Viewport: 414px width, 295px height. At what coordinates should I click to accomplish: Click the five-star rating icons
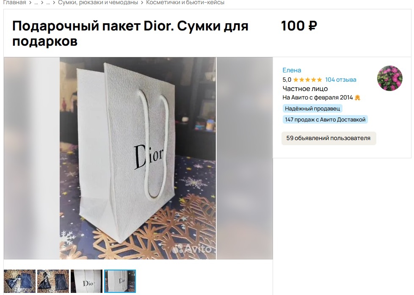(x=308, y=80)
